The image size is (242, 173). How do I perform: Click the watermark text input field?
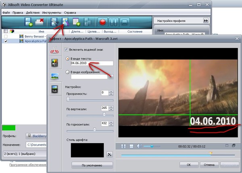click(92, 63)
